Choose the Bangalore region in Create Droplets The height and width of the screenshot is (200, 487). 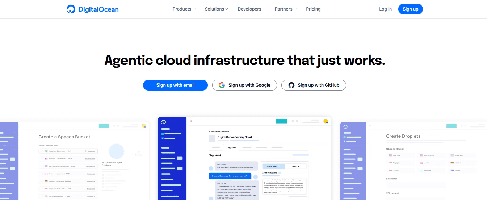[x=431, y=170]
